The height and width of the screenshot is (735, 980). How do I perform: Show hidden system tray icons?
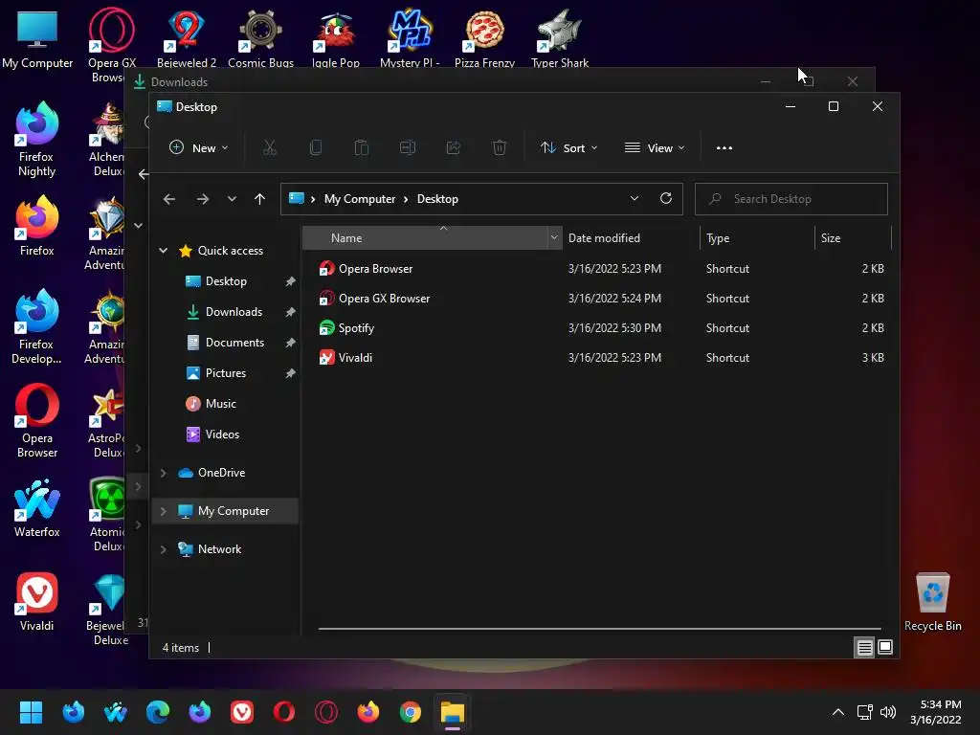pyautogui.click(x=838, y=712)
